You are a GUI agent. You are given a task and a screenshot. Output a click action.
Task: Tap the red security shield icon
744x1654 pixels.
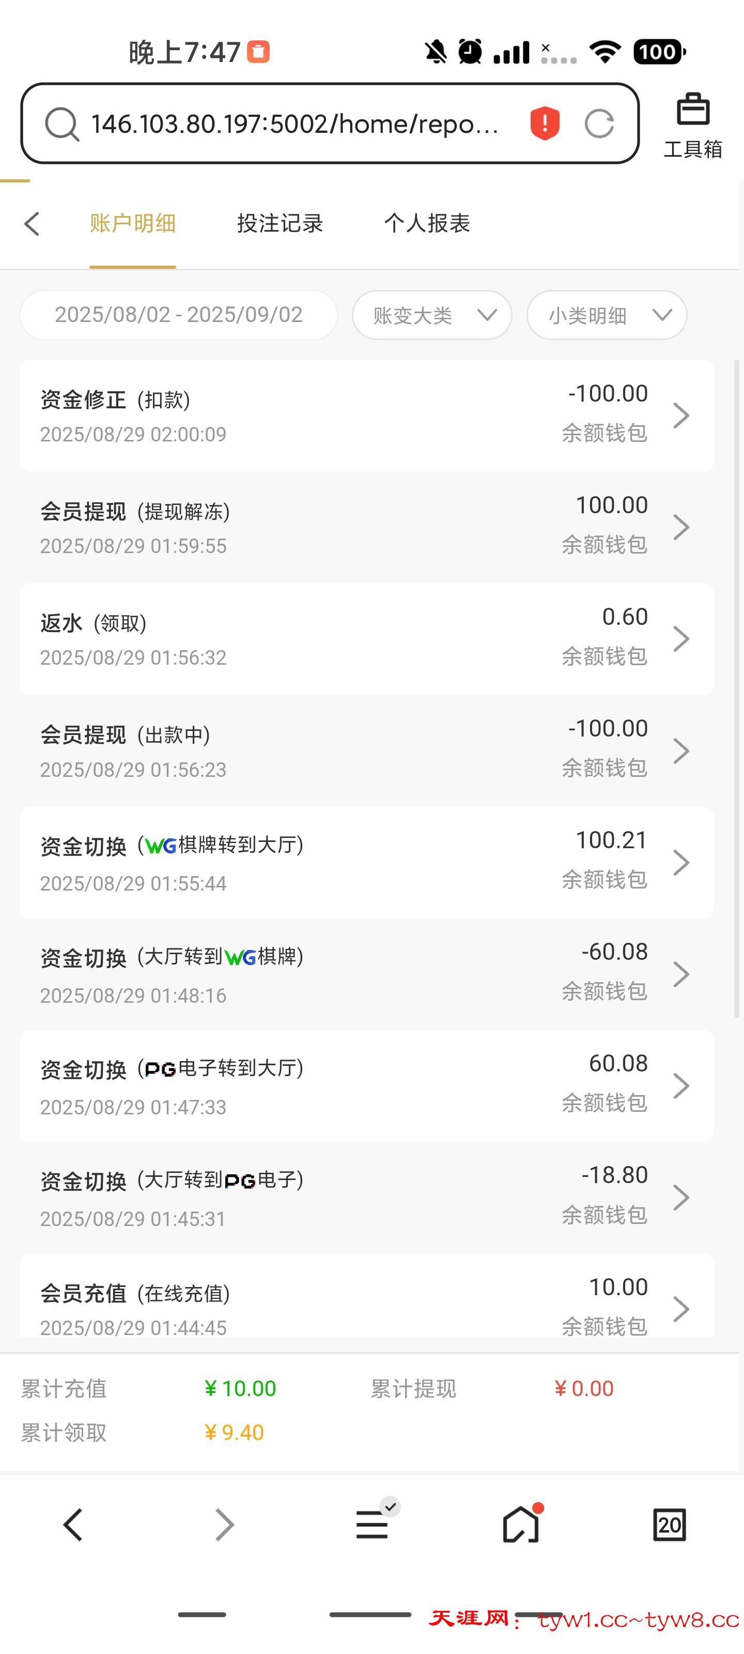coord(545,124)
